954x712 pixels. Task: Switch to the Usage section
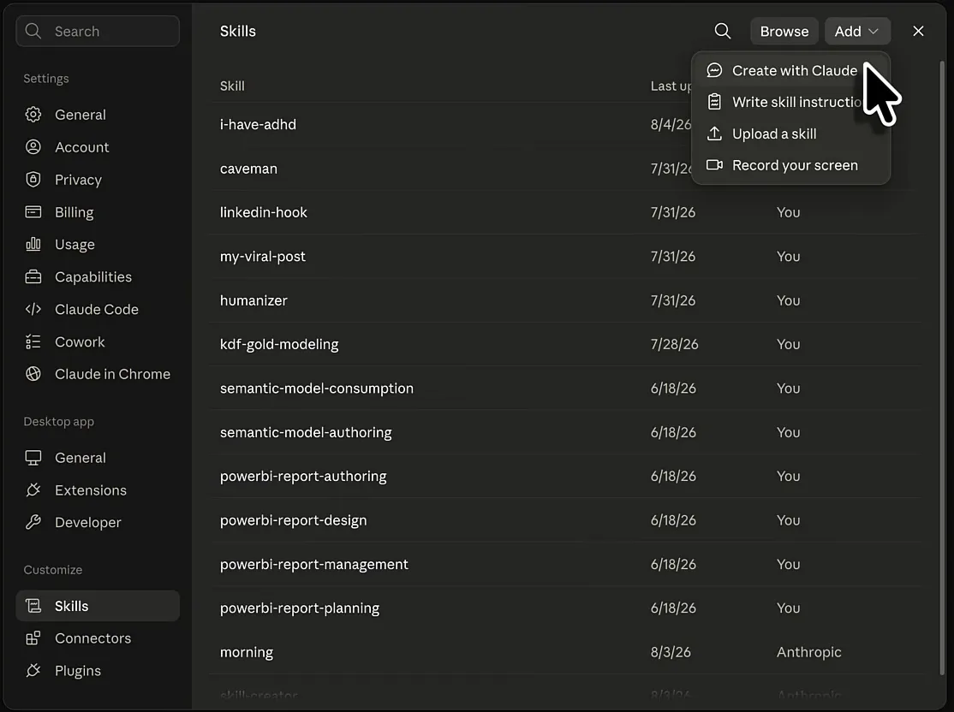(x=98, y=245)
